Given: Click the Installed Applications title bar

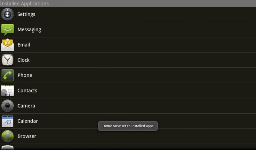Looking at the screenshot, I should coord(24,4).
